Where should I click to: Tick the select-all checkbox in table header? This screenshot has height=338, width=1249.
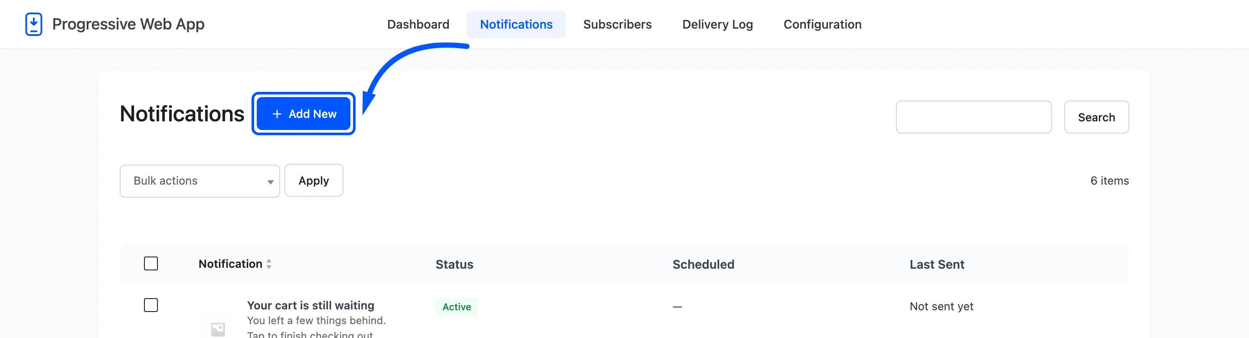[151, 264]
